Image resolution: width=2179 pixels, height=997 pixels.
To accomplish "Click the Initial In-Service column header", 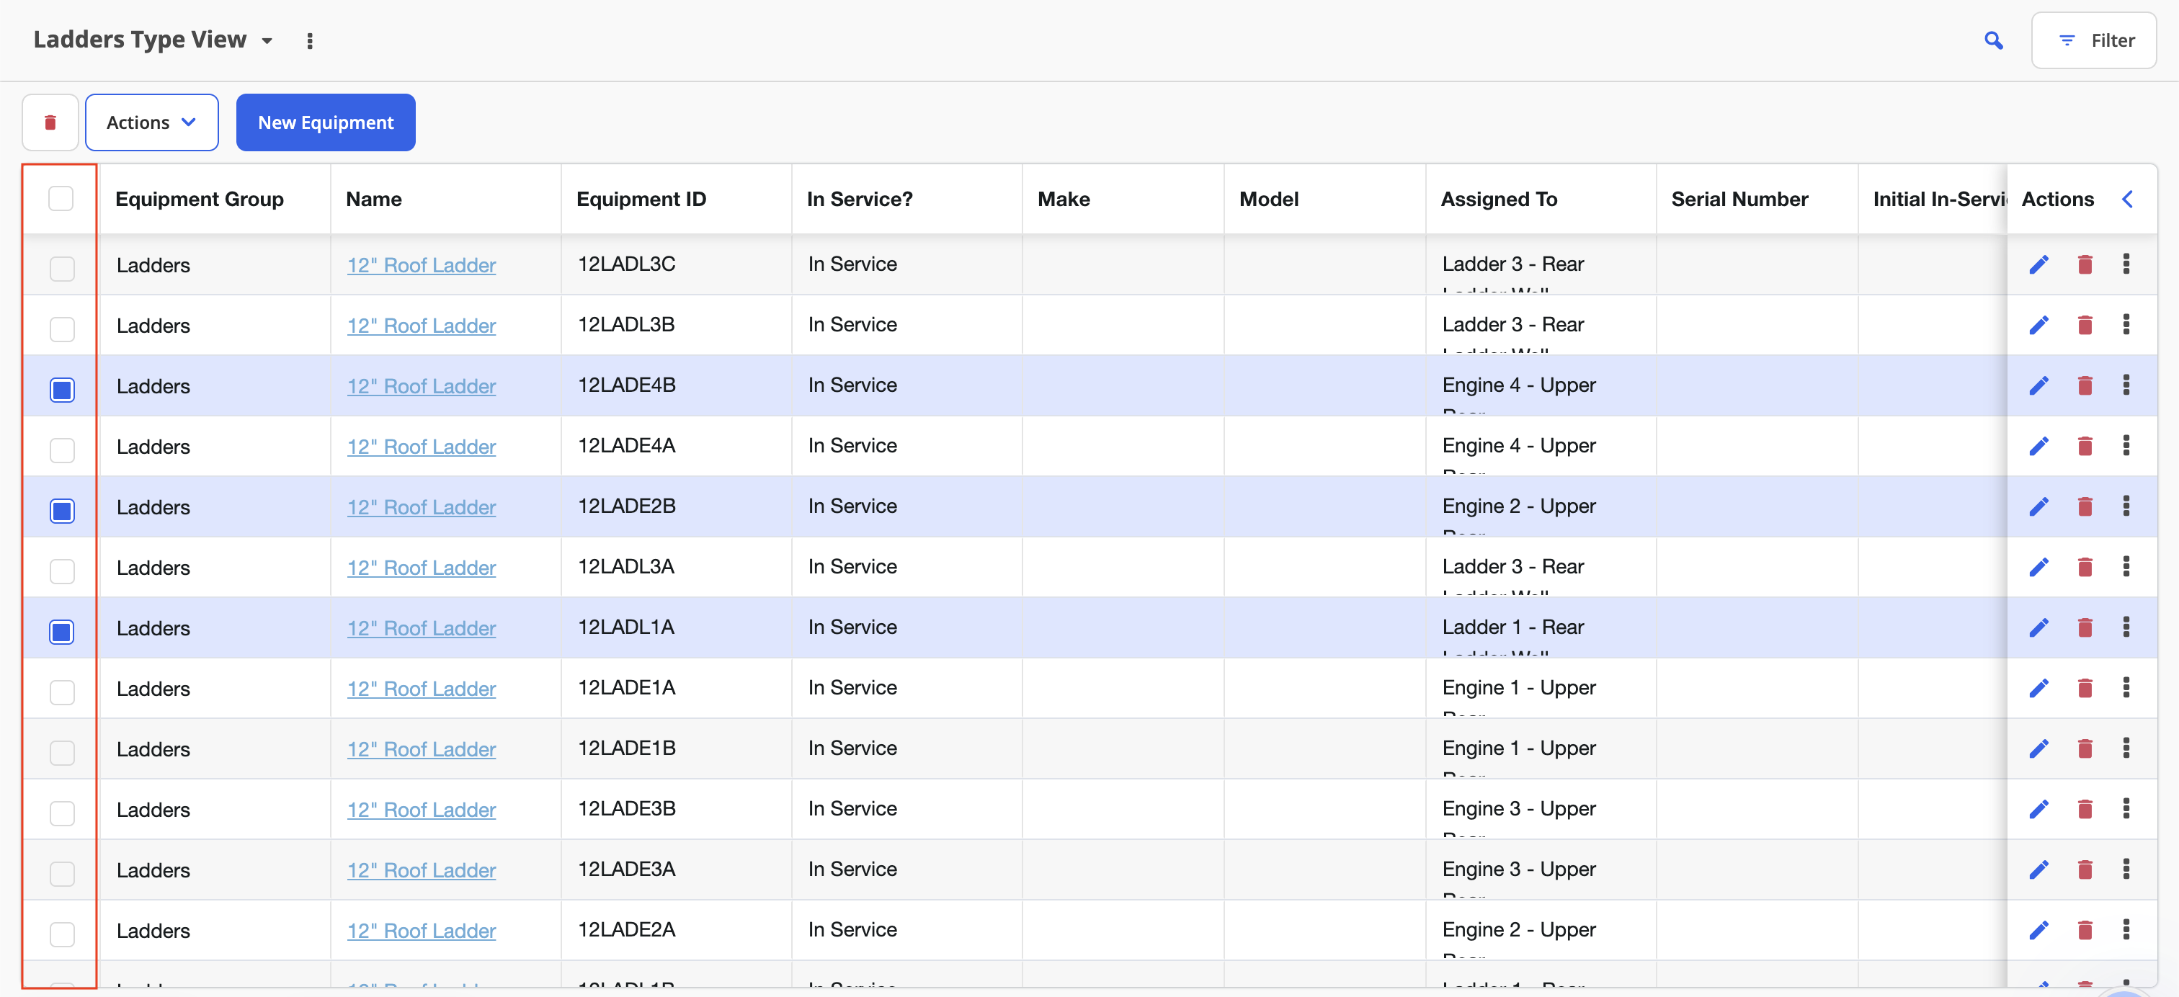I will tap(1939, 199).
